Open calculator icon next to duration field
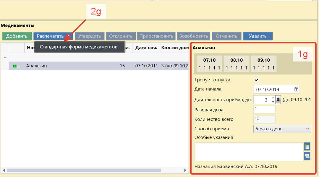Image resolution: width=319 pixels, height=177 pixels. (278, 100)
